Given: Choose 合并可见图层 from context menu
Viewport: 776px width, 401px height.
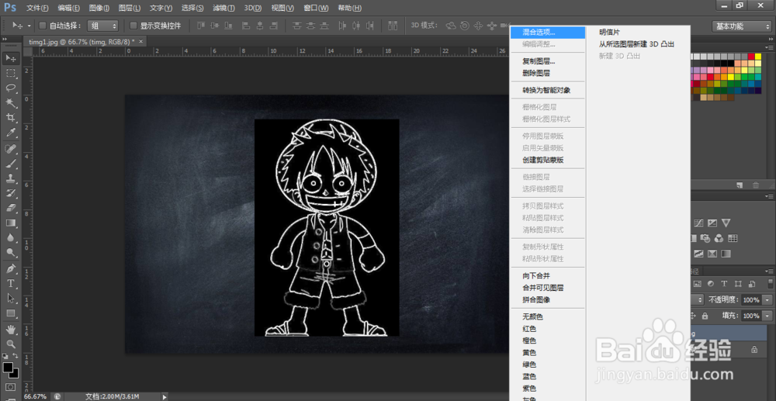Looking at the screenshot, I should pos(547,288).
